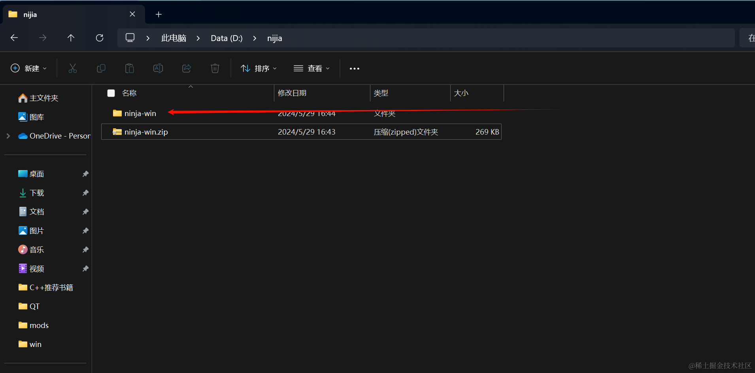Click the pin icon next to 桌面
Viewport: 755px width, 373px height.
click(x=85, y=174)
